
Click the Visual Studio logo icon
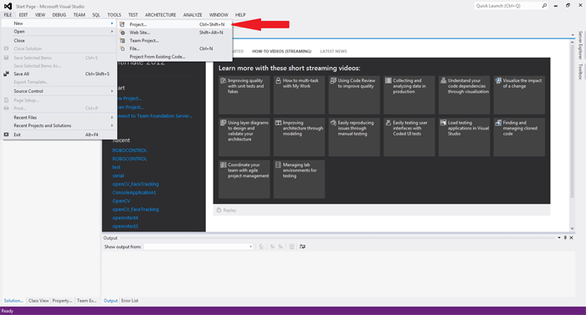[8, 6]
